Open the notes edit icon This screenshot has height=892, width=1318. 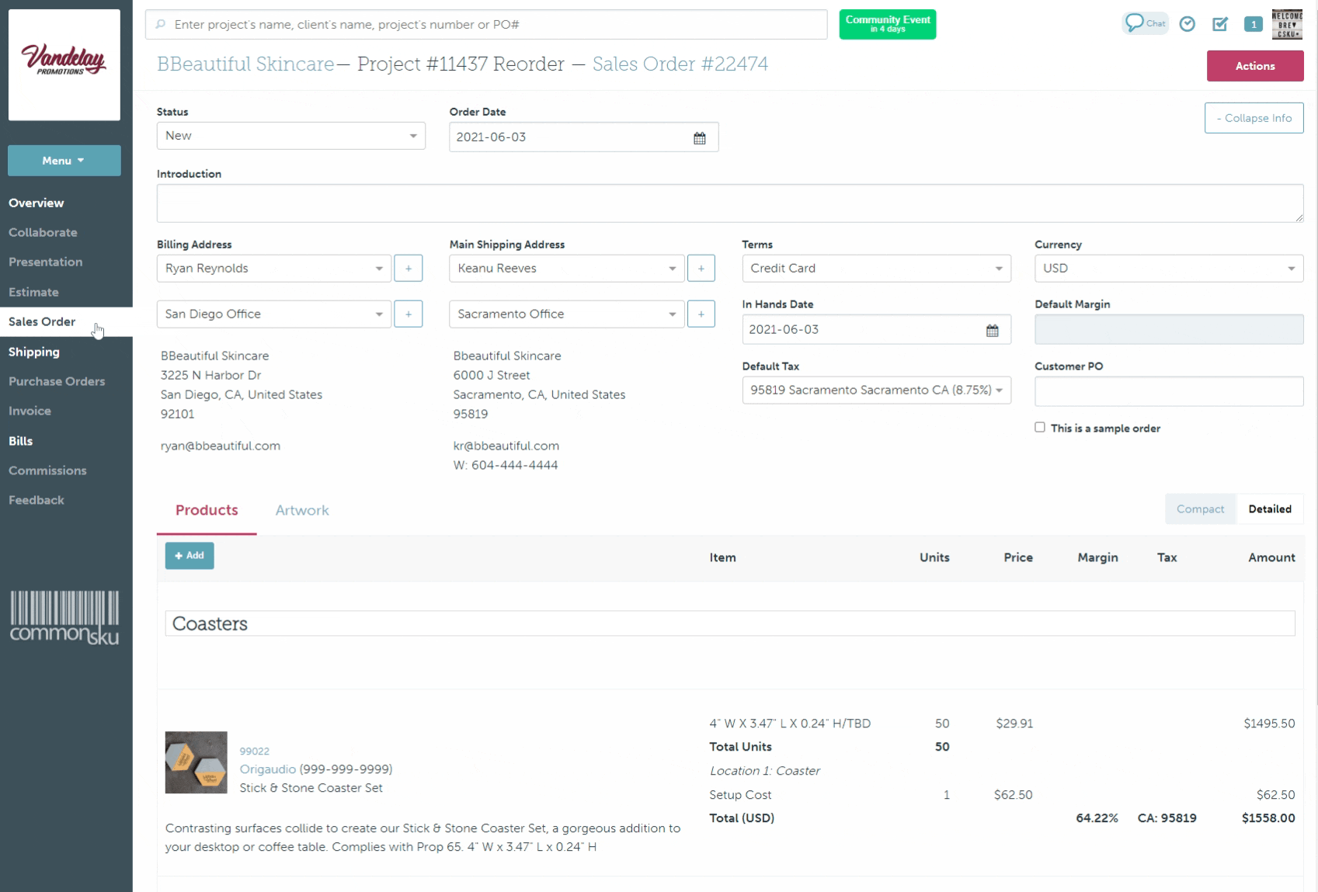(x=1220, y=24)
